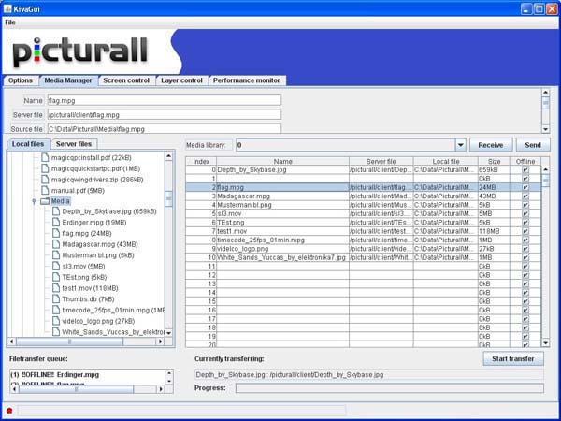Click scroll-right arrow of file tree

pos(160,341)
